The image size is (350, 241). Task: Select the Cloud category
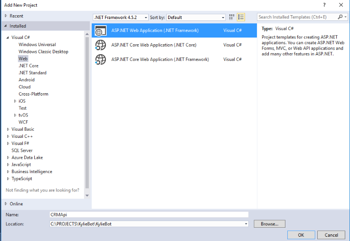(x=25, y=87)
